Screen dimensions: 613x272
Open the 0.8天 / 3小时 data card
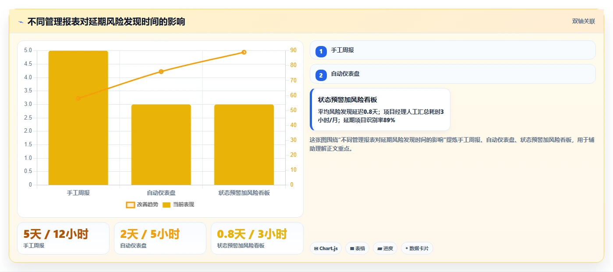click(257, 238)
